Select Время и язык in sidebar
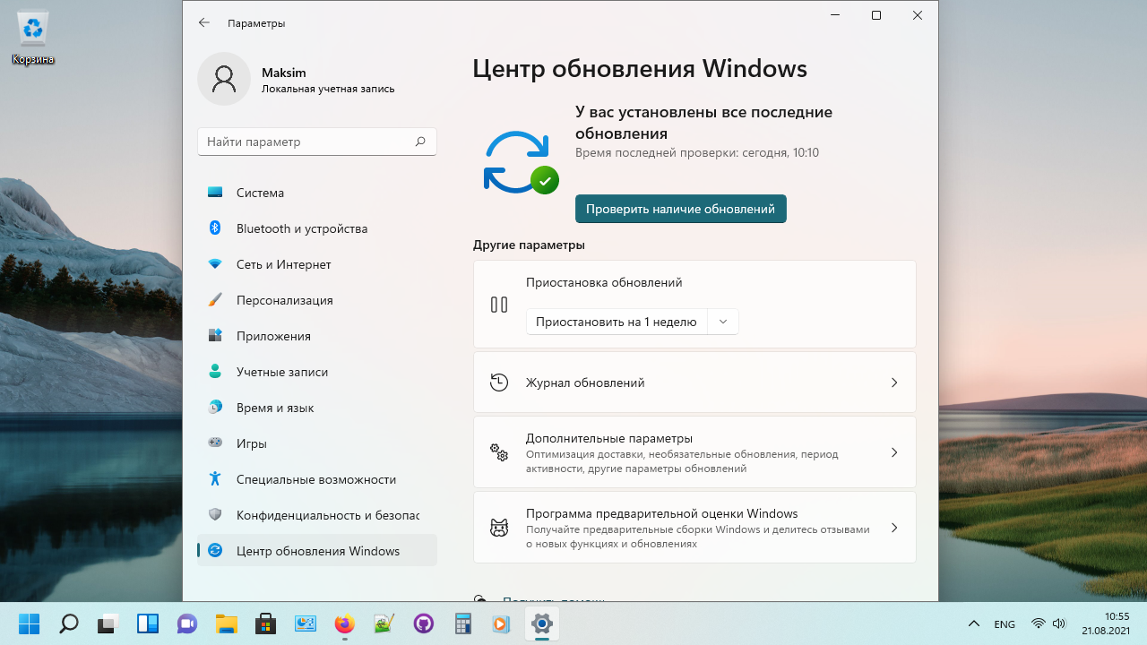Viewport: 1147px width, 645px height. click(x=317, y=408)
